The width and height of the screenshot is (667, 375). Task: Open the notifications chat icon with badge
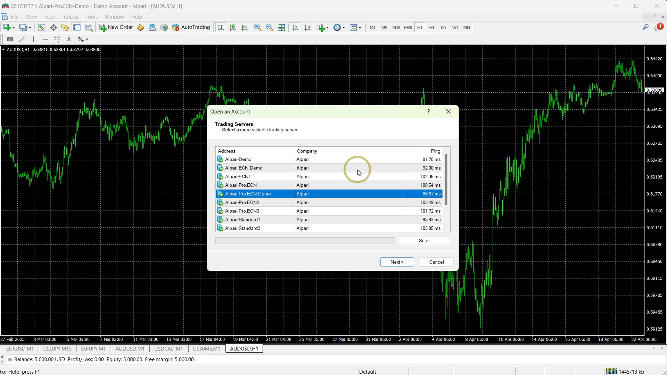[x=658, y=27]
